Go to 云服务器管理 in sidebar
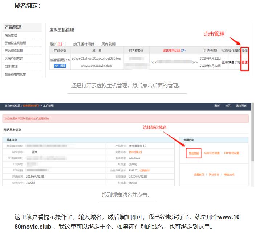255x236 pixels. tap(14, 58)
